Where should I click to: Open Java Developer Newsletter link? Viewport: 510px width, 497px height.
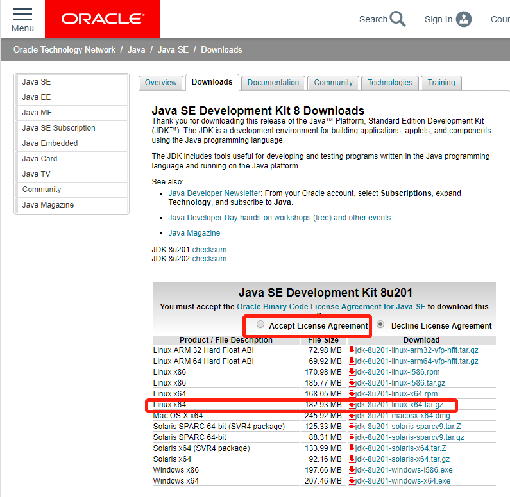click(x=214, y=193)
